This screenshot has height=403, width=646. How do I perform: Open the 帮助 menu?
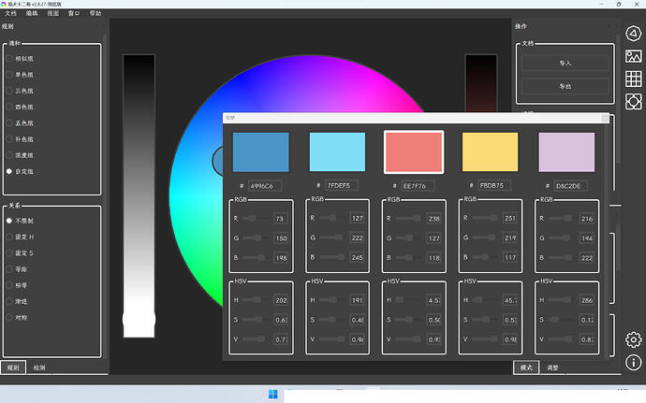(x=95, y=14)
